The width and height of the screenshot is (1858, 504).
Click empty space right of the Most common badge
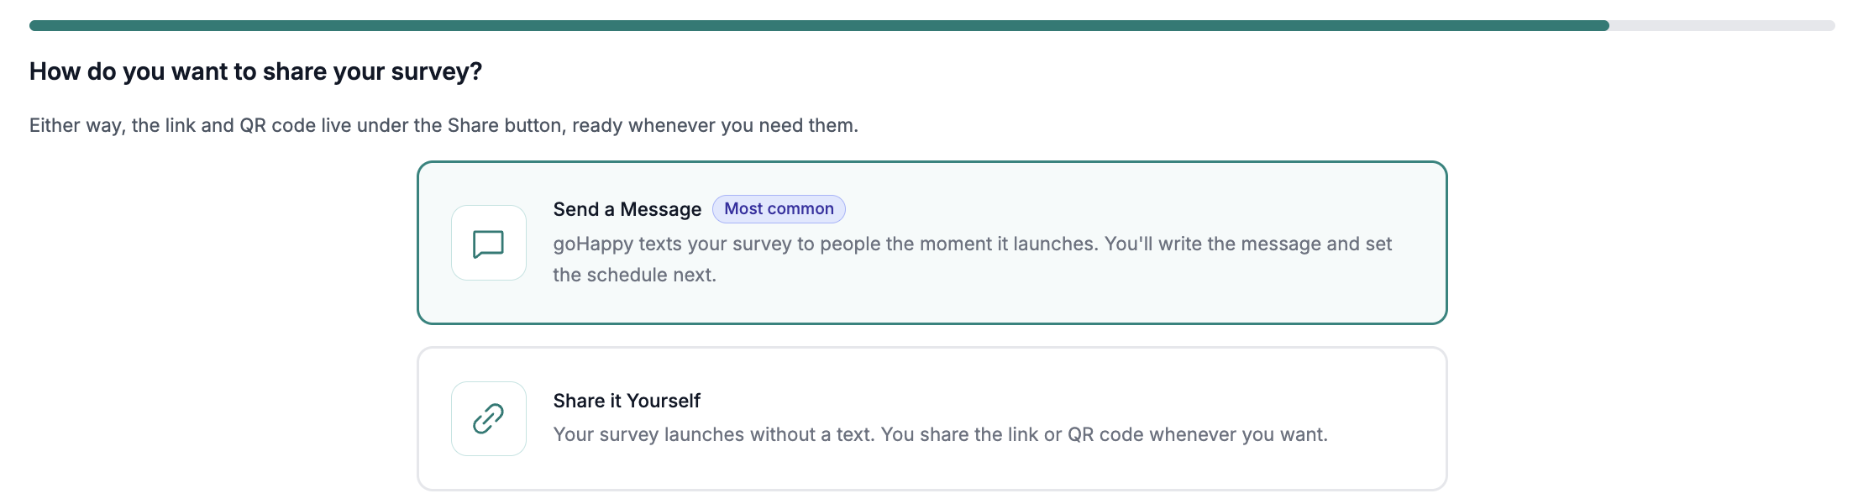coord(1134,209)
